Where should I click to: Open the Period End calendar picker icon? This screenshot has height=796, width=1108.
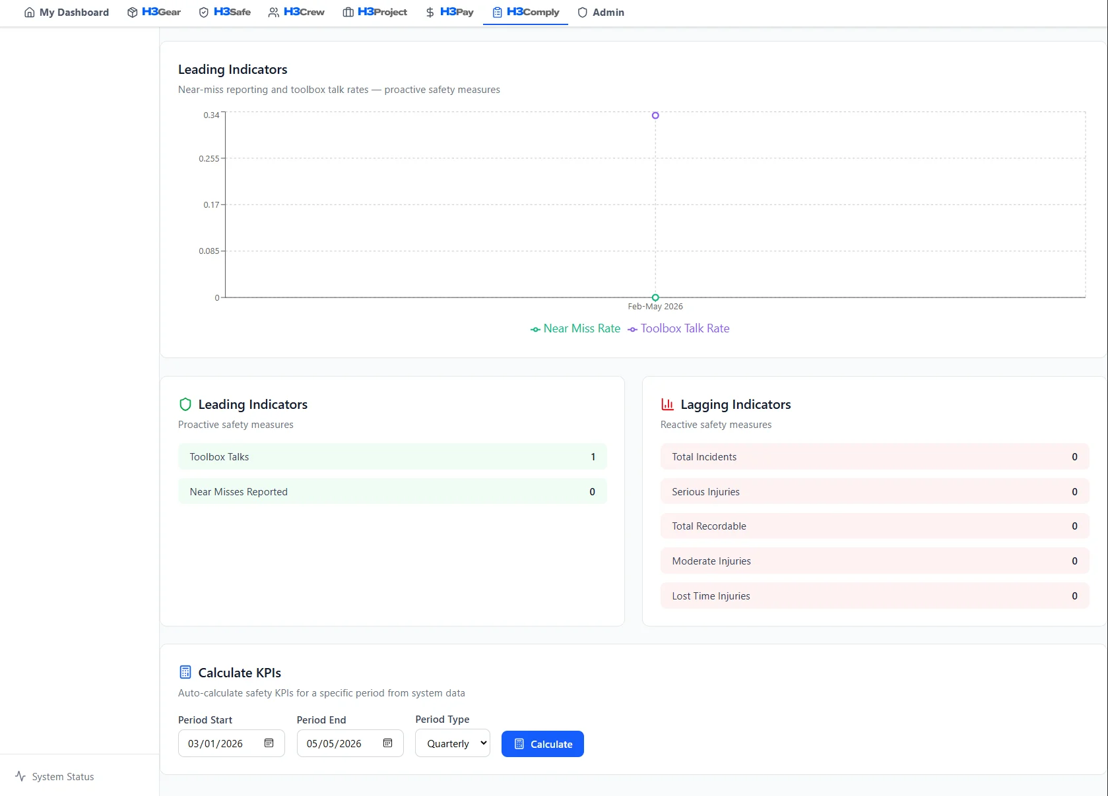click(388, 743)
